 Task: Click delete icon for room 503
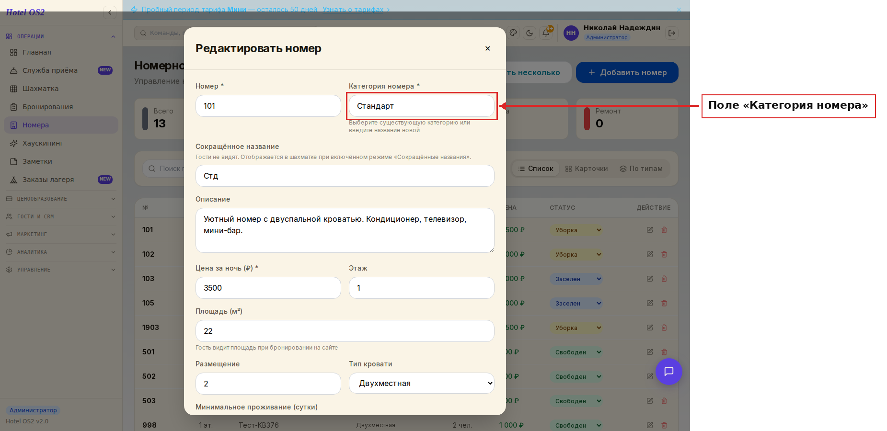664,401
